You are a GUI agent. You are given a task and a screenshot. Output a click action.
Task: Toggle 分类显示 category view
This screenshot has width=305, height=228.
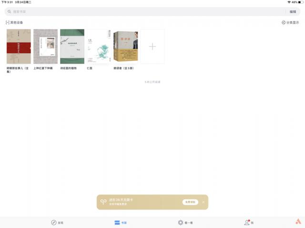point(290,22)
